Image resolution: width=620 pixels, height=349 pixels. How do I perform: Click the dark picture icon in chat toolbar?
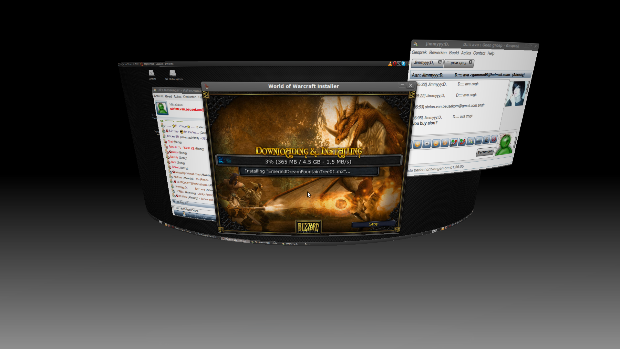(x=479, y=140)
